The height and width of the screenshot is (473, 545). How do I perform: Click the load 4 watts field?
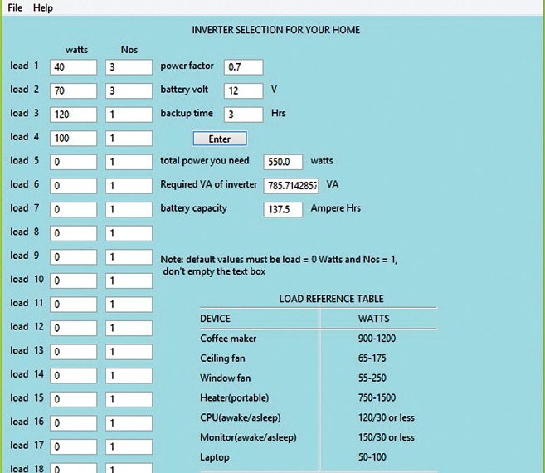(x=73, y=138)
